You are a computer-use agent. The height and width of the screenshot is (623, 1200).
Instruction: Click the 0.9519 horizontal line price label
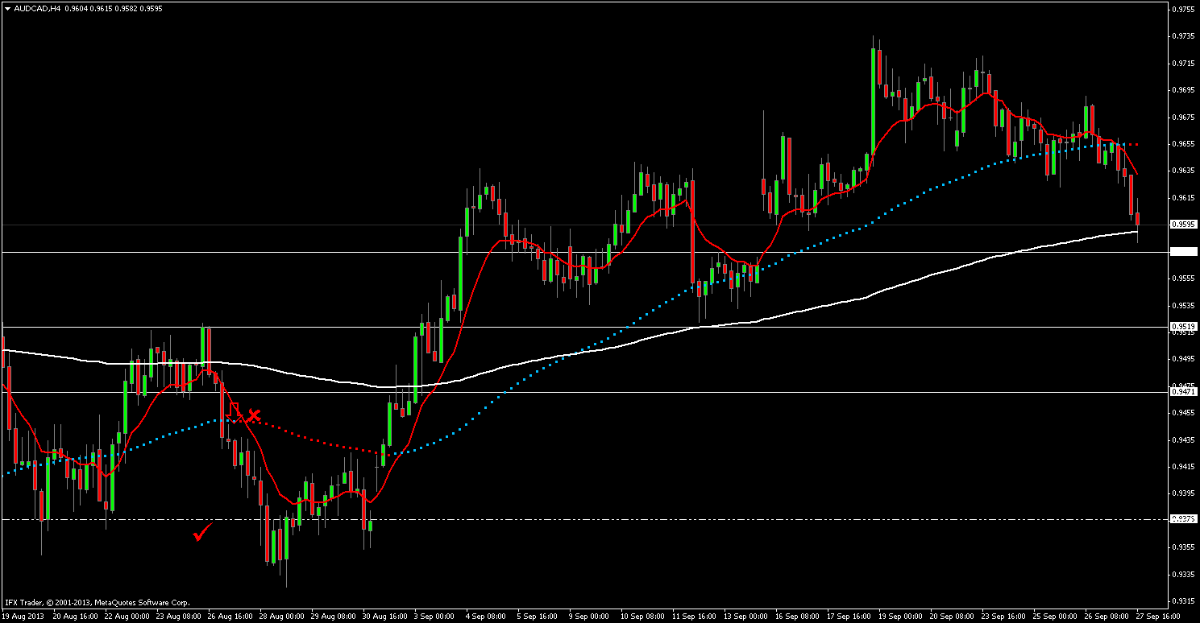[x=1182, y=327]
